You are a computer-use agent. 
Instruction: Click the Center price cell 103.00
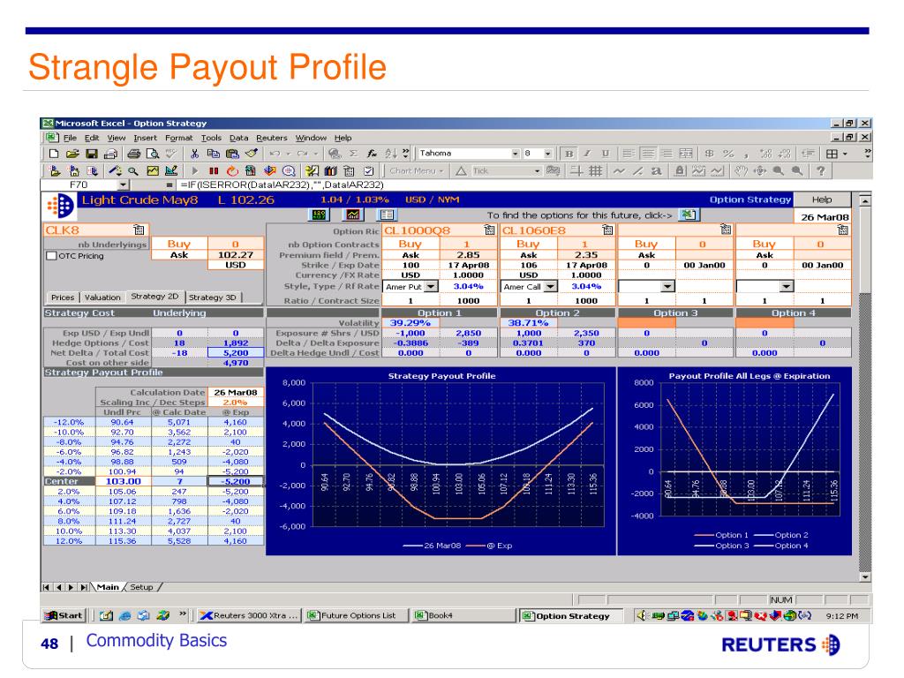[x=123, y=481]
